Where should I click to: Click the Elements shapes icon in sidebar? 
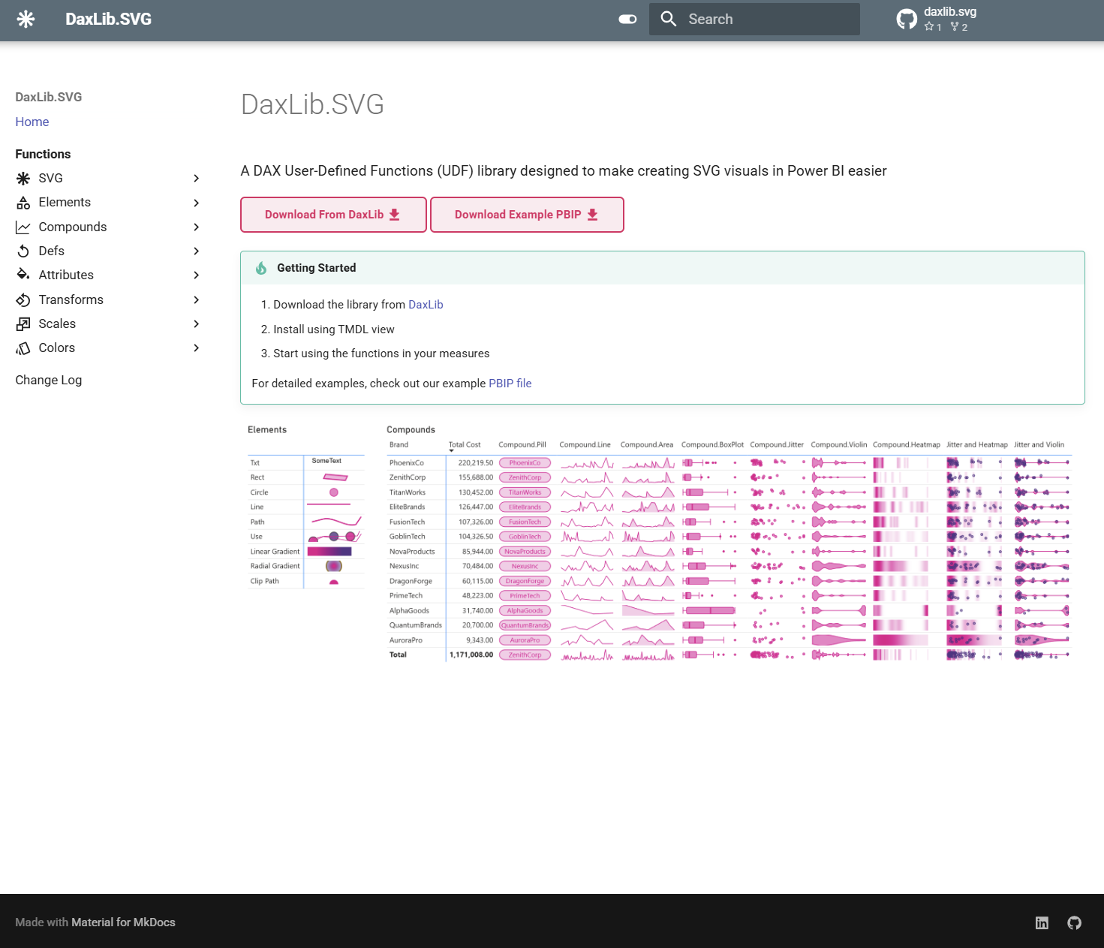pos(23,203)
